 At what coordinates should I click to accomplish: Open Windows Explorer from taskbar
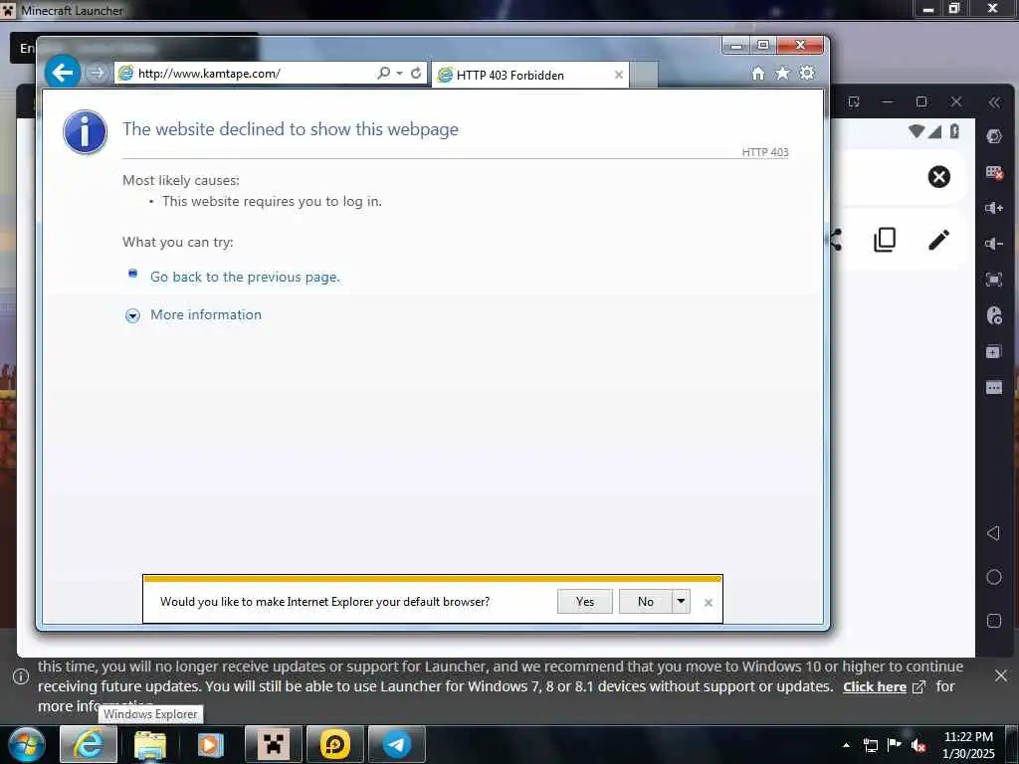(x=151, y=744)
